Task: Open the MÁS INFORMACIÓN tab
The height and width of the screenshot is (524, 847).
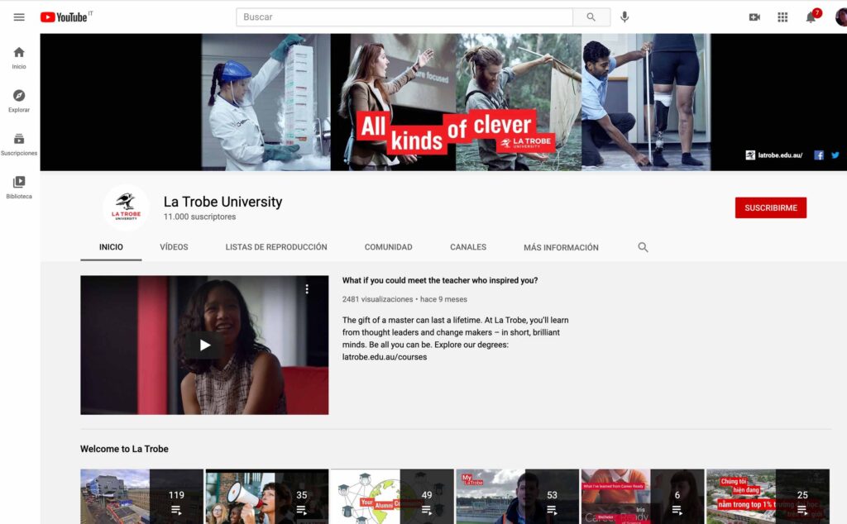Action: [561, 248]
